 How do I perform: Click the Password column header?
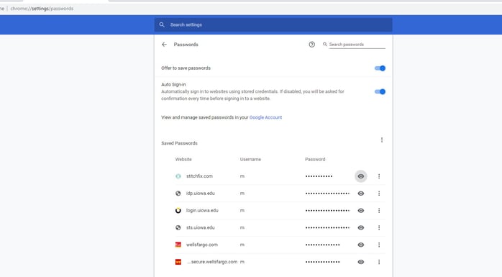point(315,159)
